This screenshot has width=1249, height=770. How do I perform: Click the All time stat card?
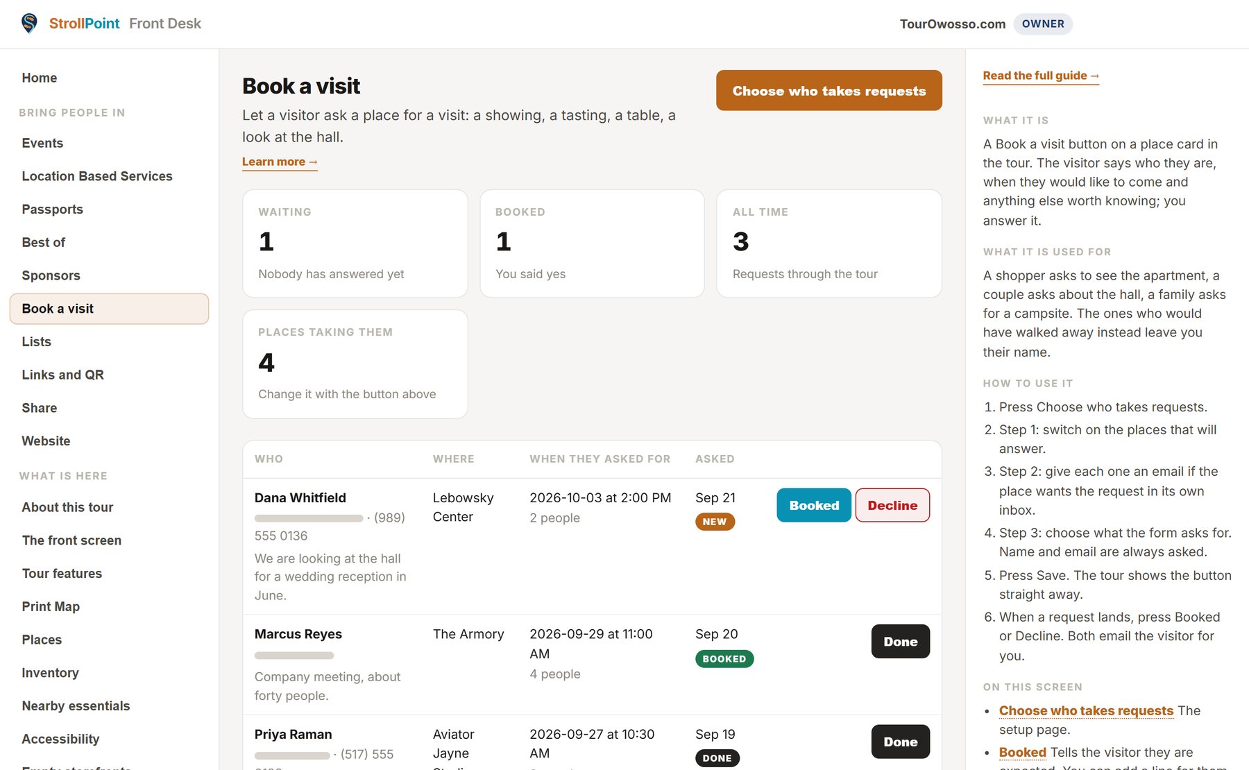[829, 243]
